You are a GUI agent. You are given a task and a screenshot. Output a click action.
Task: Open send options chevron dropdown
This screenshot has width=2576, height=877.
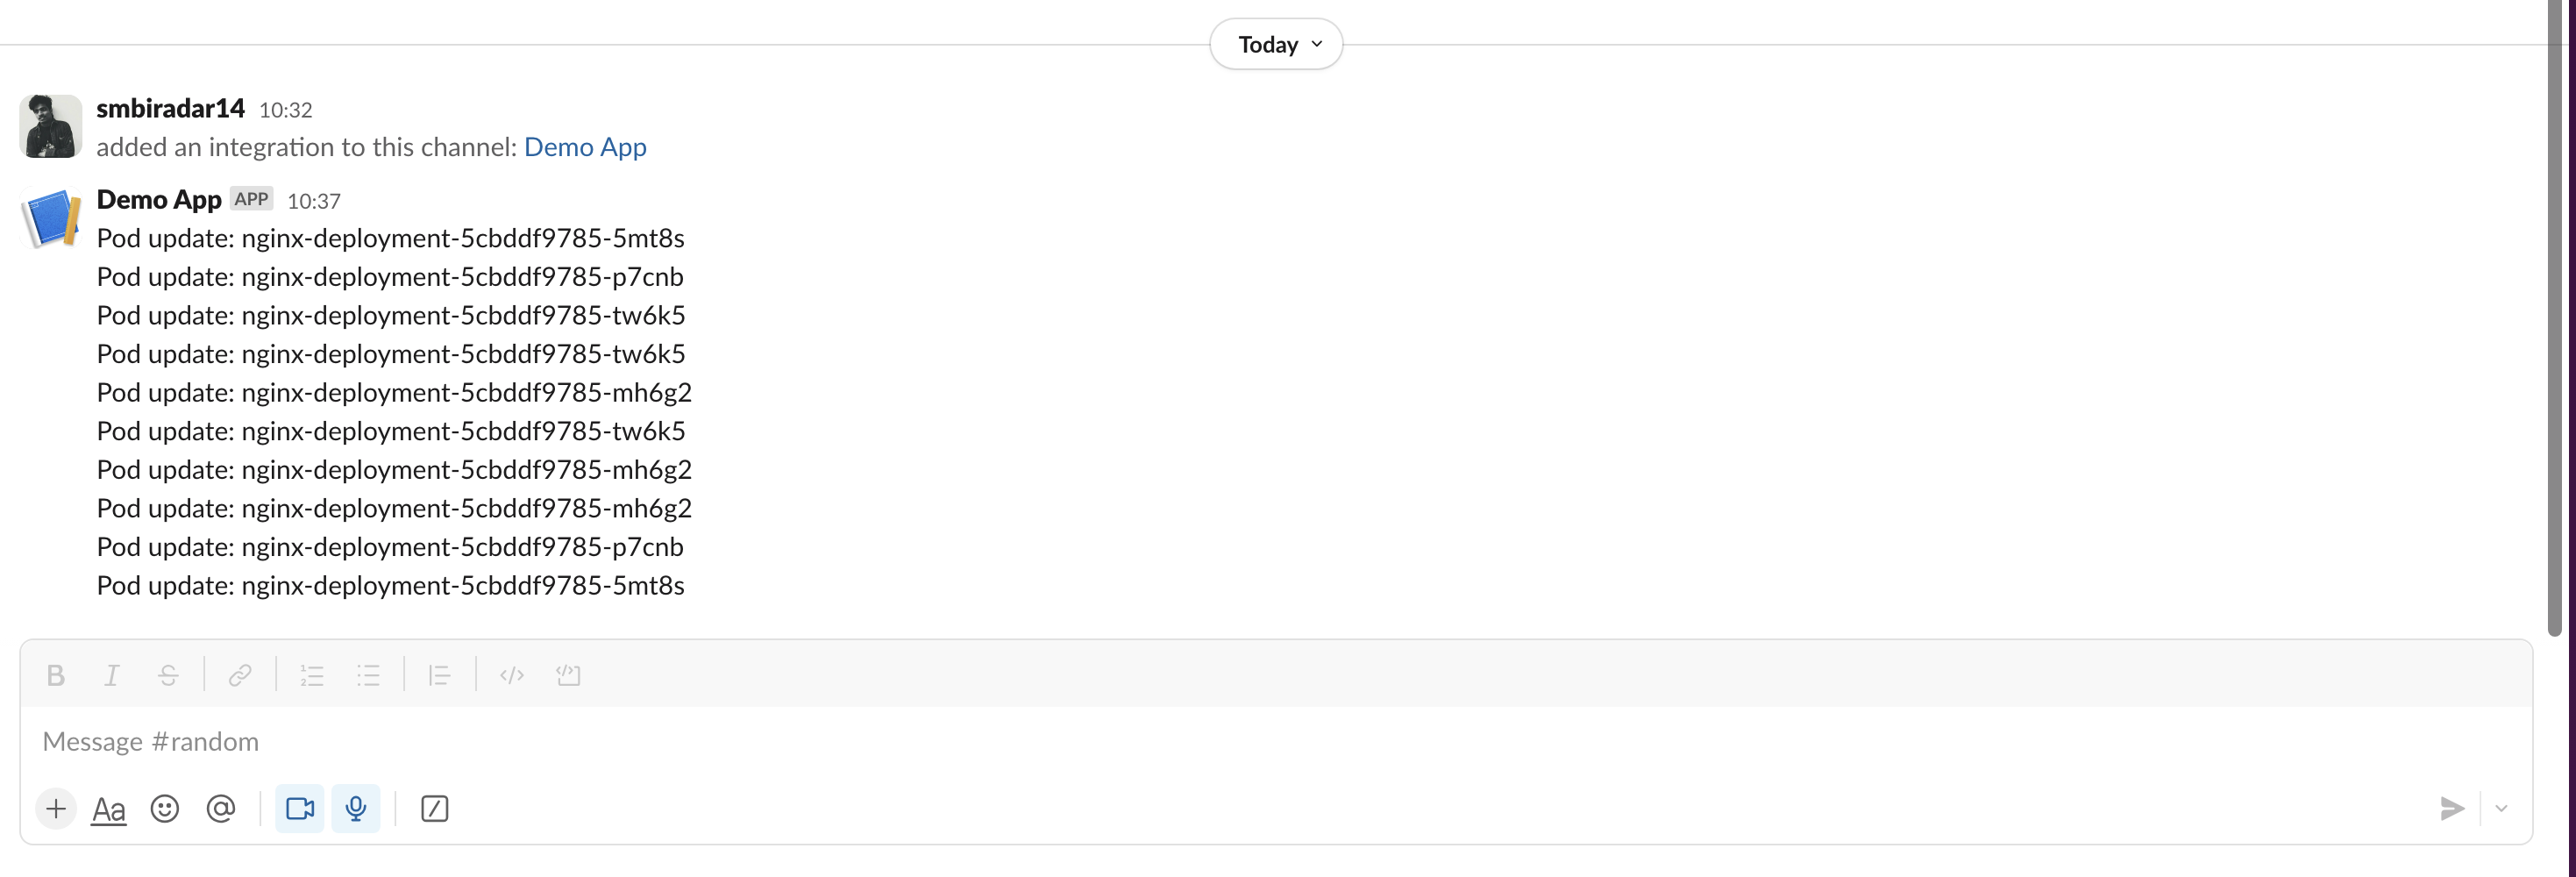(x=2501, y=808)
